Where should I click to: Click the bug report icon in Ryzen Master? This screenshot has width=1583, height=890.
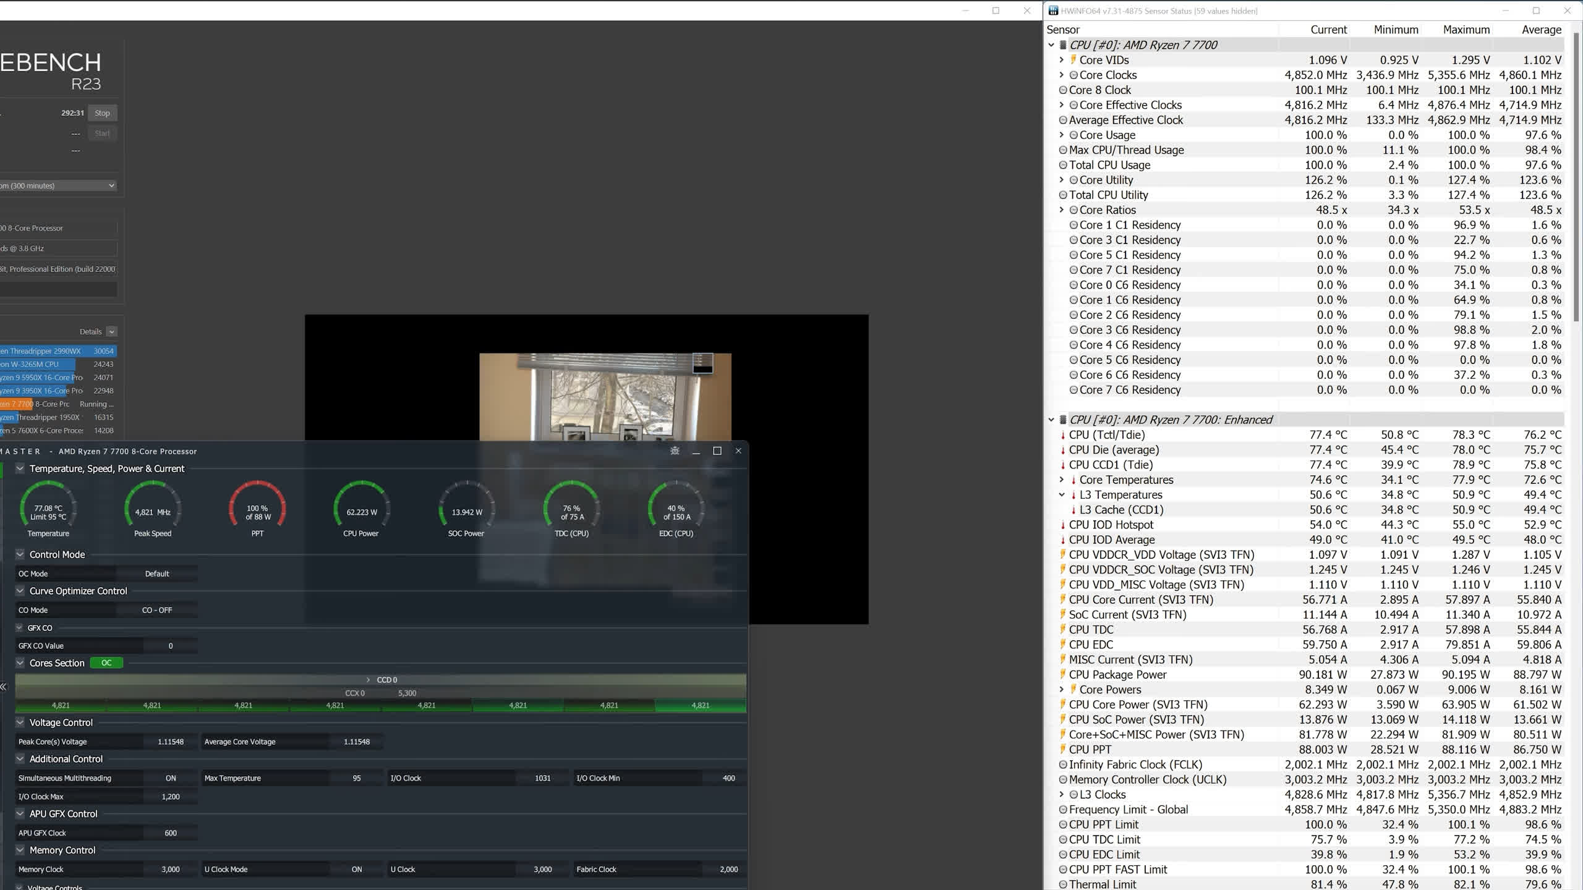675,451
